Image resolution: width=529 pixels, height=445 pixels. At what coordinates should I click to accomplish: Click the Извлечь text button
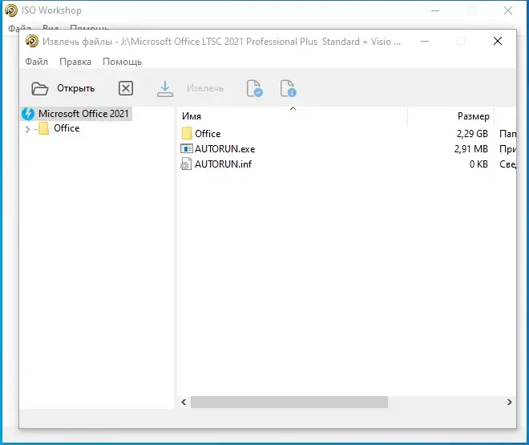click(205, 88)
